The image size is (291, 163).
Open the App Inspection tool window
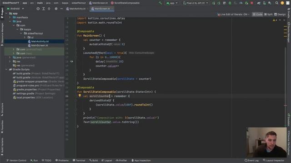coord(141,160)
